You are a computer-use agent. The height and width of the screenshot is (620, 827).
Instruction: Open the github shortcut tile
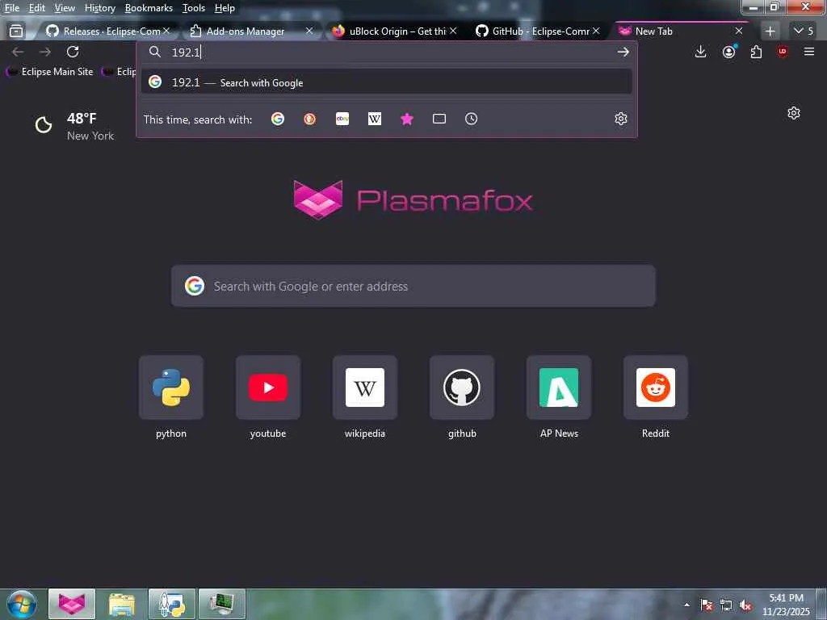[x=462, y=397]
